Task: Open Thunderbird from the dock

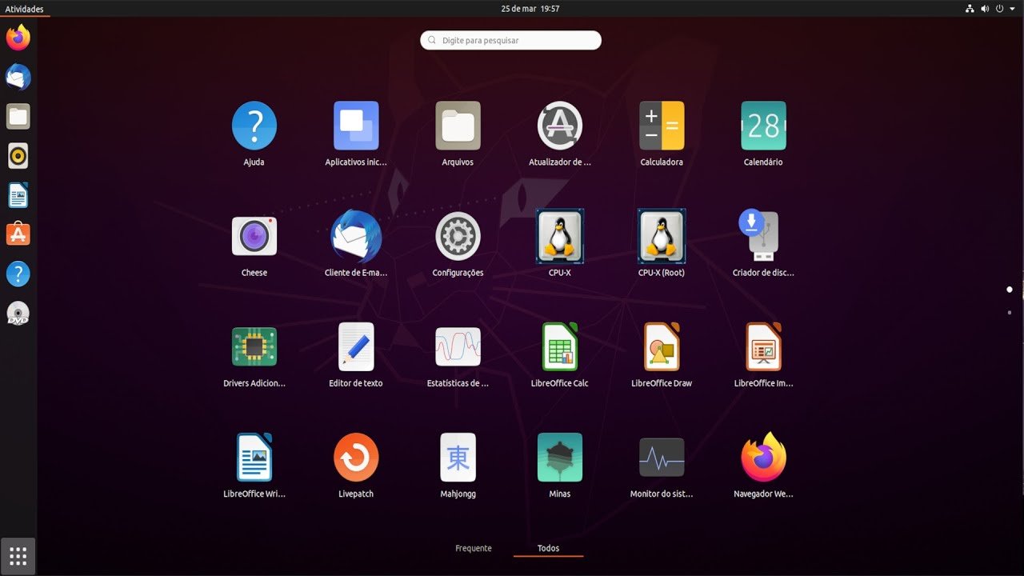Action: point(18,78)
